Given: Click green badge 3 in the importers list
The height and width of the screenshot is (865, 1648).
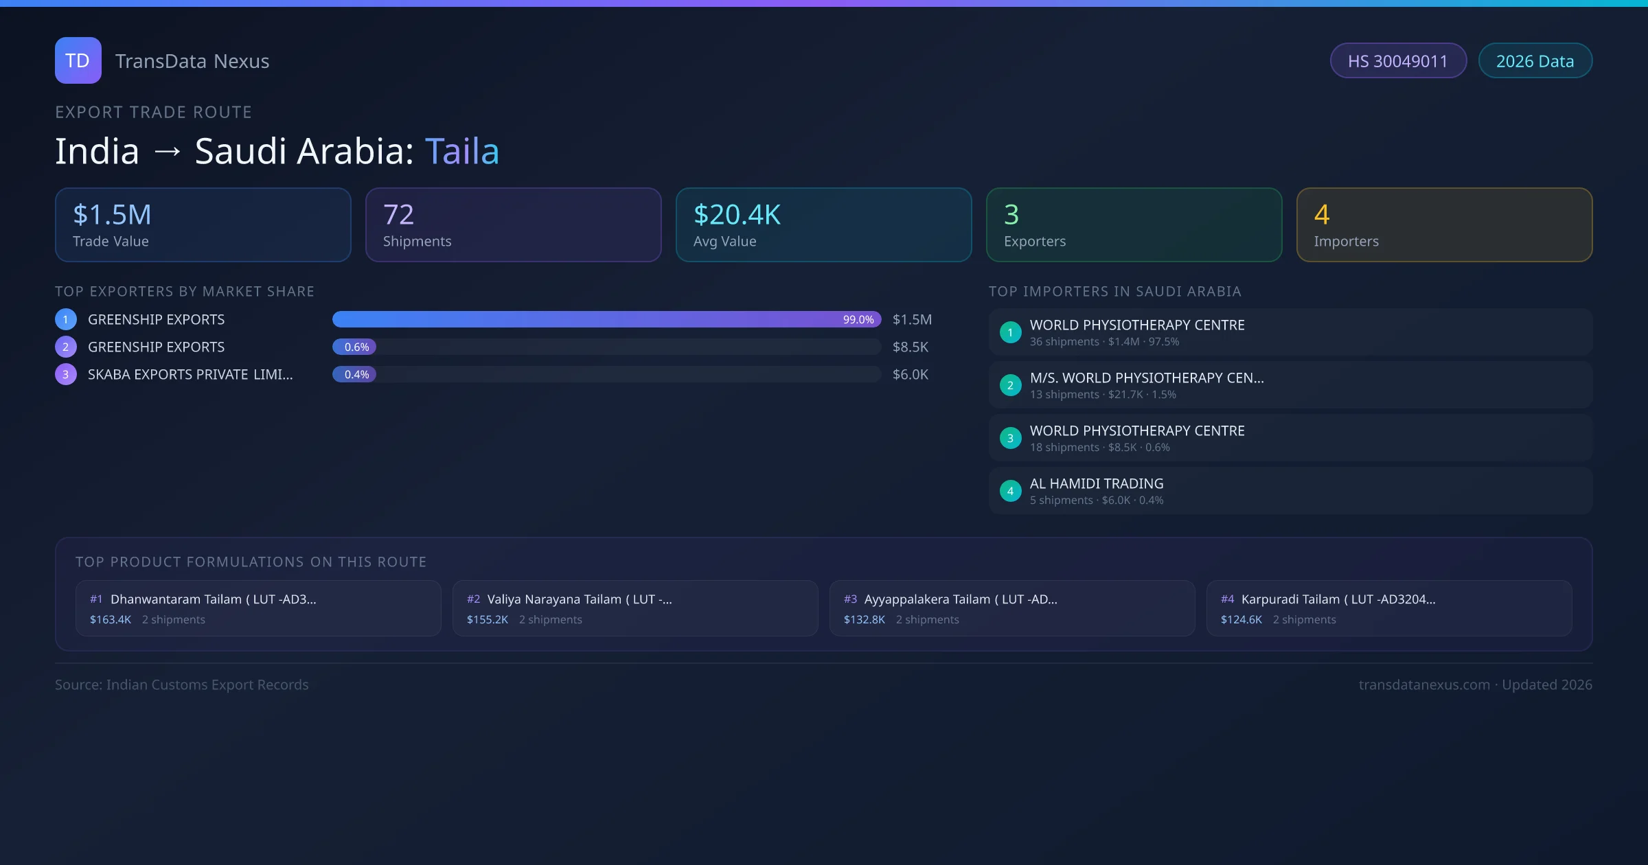Looking at the screenshot, I should point(1010,438).
